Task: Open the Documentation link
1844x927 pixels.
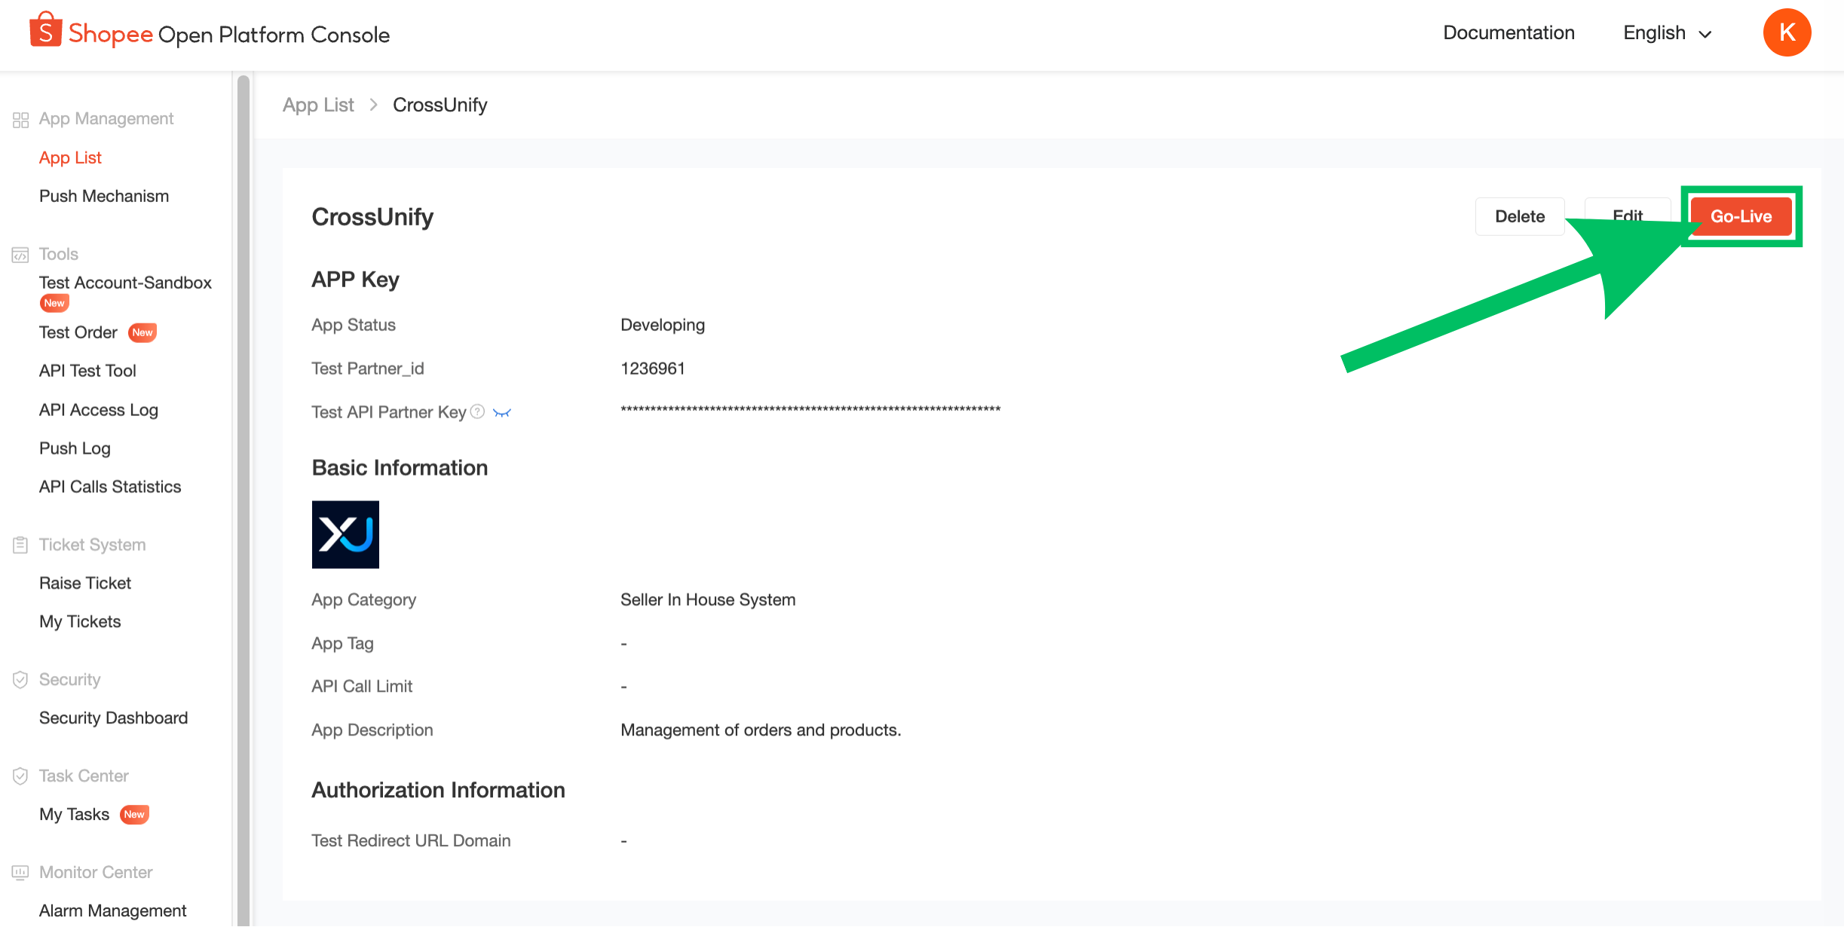Action: tap(1509, 33)
